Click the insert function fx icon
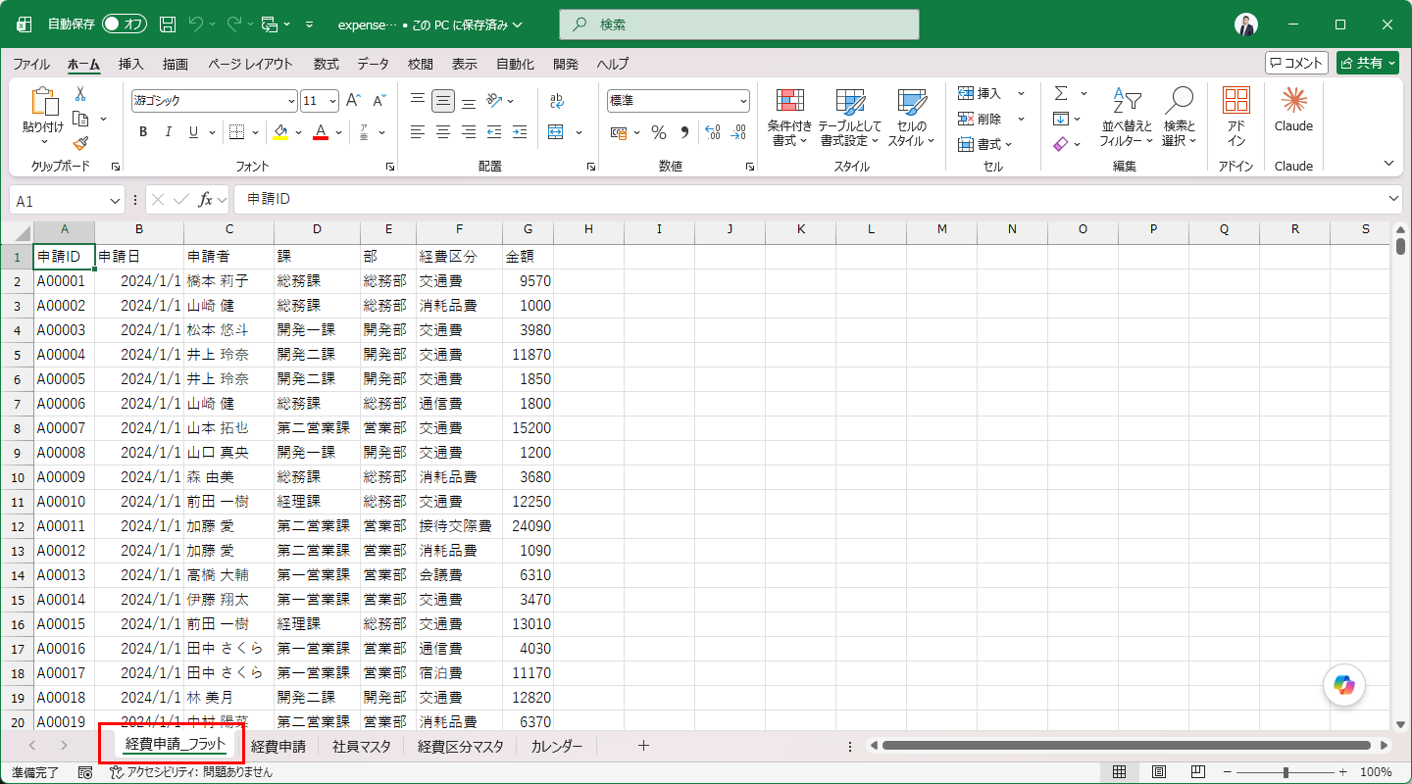 pyautogui.click(x=205, y=199)
